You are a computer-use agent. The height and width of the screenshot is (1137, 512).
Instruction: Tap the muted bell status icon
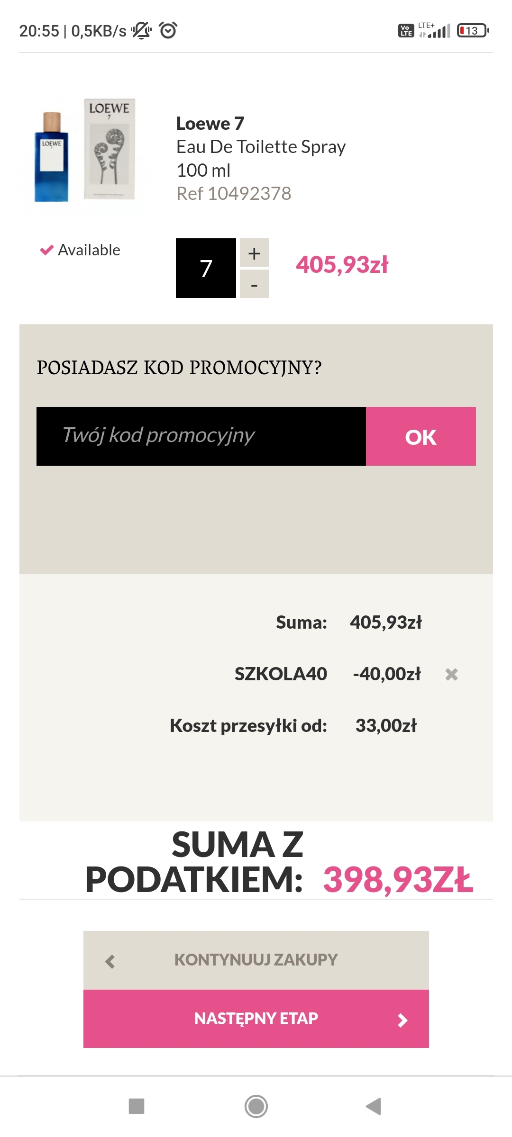point(141,30)
